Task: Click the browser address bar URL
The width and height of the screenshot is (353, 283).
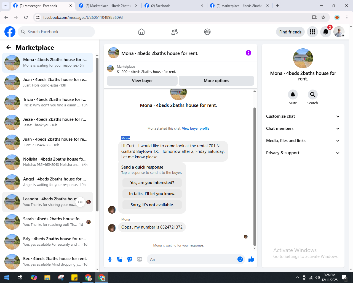Action: coord(83,17)
